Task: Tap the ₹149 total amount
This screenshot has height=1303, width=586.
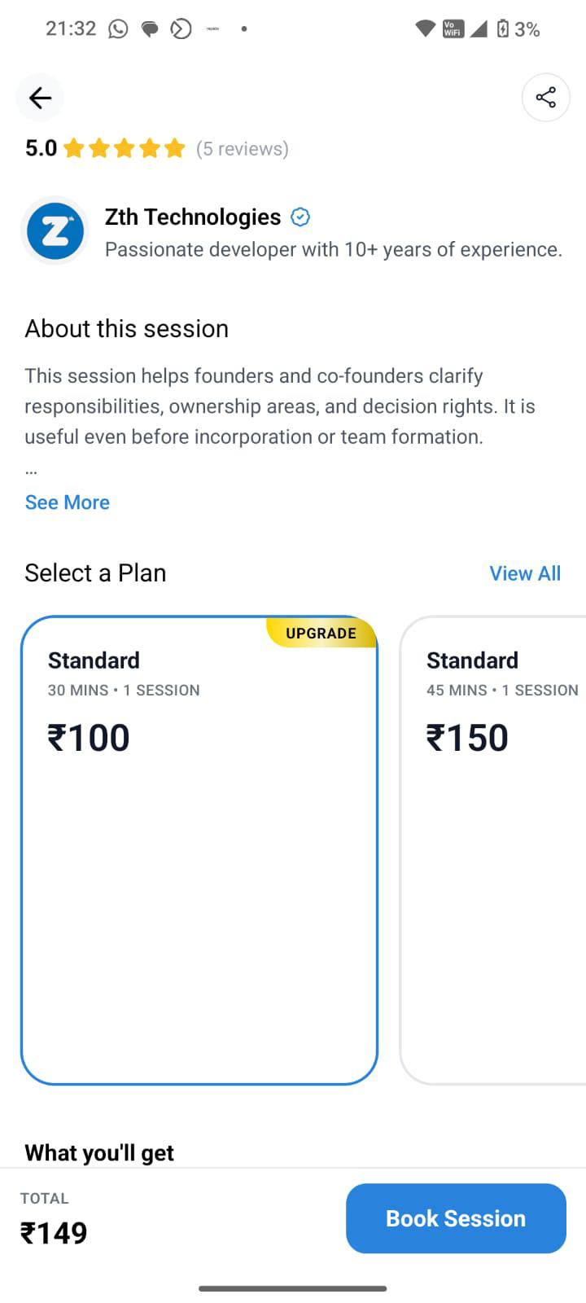Action: pos(54,1233)
